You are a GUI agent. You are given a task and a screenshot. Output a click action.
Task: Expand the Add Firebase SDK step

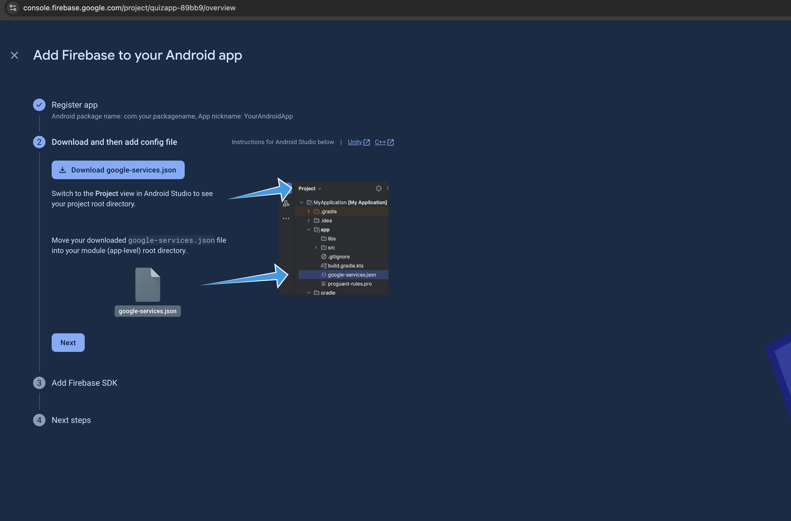pos(84,383)
